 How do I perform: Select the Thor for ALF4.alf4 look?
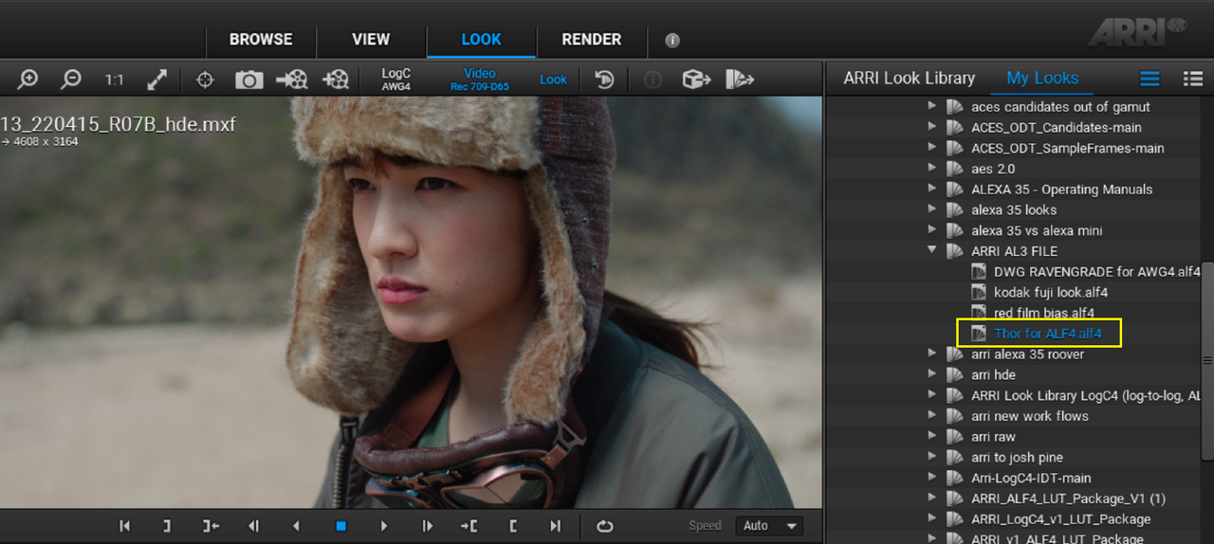1047,334
